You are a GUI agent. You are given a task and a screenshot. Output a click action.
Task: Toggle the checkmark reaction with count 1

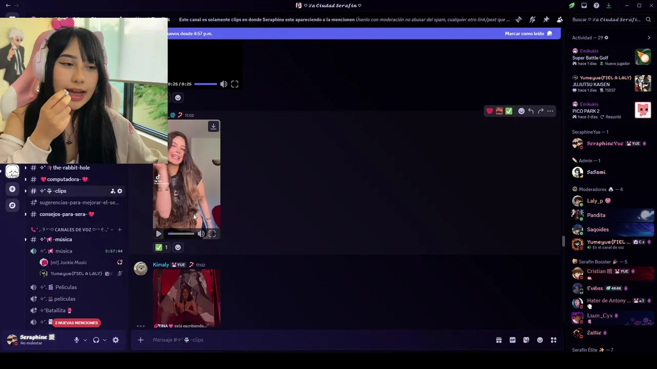162,247
